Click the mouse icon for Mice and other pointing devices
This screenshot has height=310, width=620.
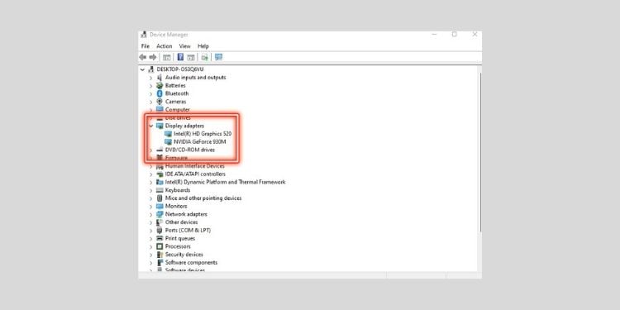160,198
